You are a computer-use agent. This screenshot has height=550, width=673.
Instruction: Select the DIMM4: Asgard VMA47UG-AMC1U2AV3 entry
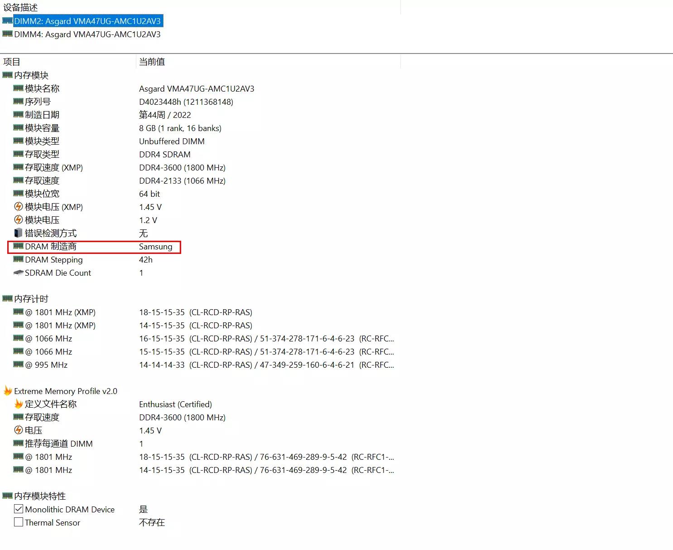coord(87,34)
